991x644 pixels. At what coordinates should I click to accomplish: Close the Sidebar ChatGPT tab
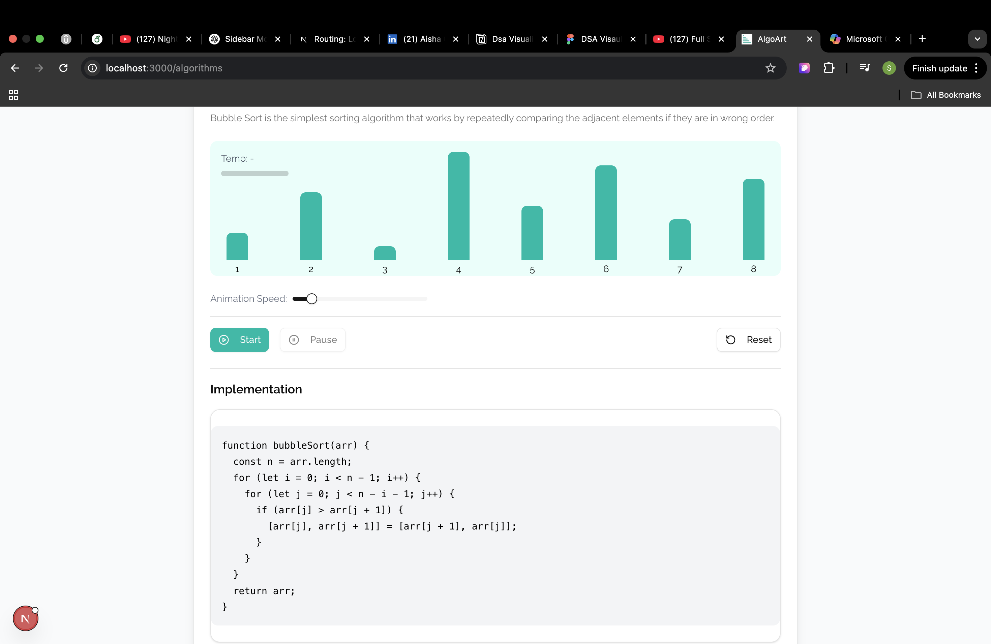278,39
